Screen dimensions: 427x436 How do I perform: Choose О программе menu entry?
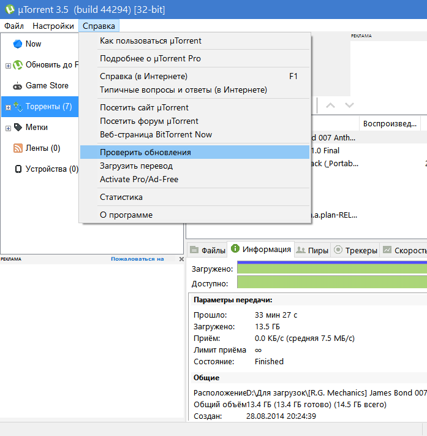(194, 215)
